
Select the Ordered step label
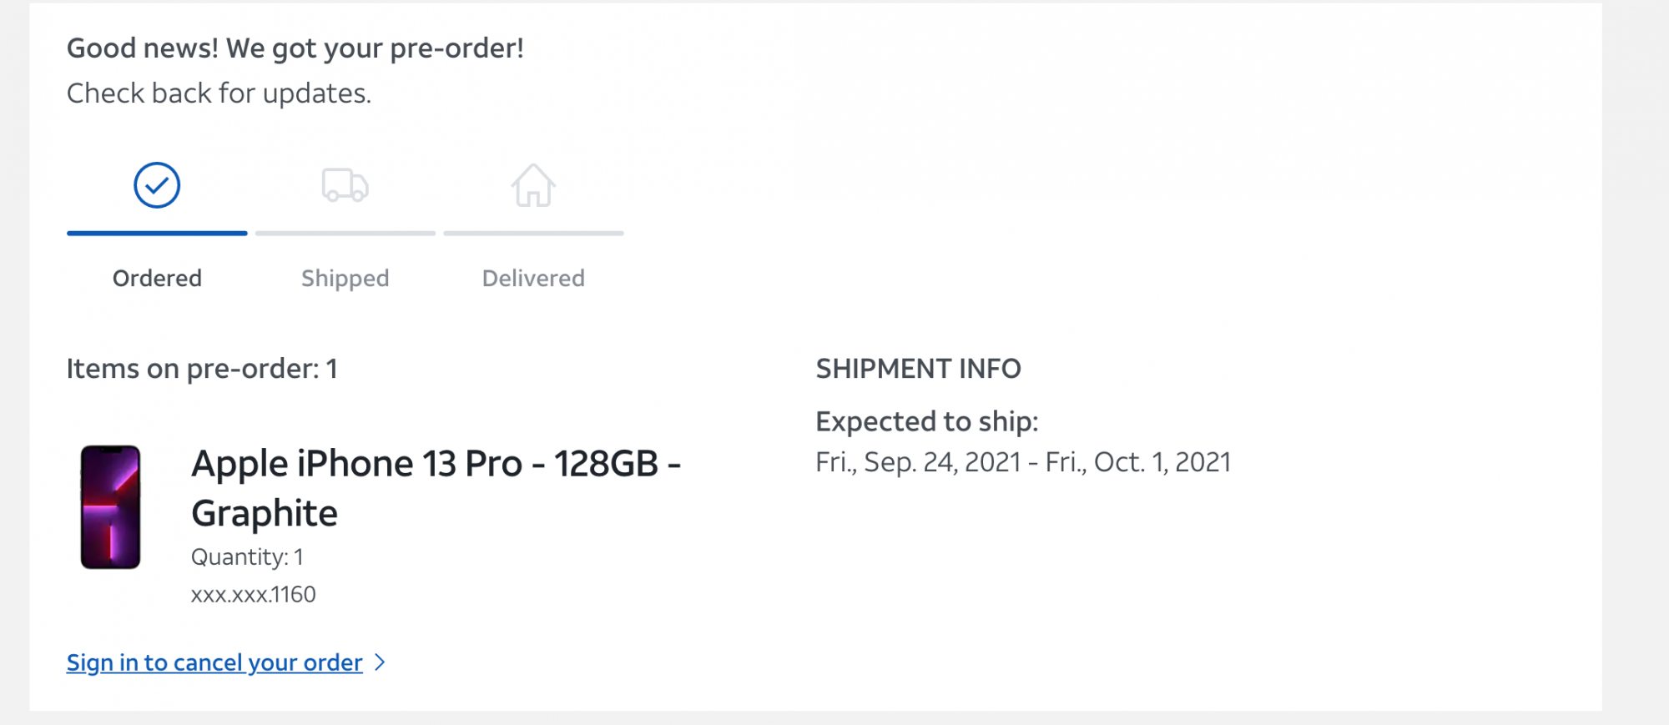click(x=157, y=278)
